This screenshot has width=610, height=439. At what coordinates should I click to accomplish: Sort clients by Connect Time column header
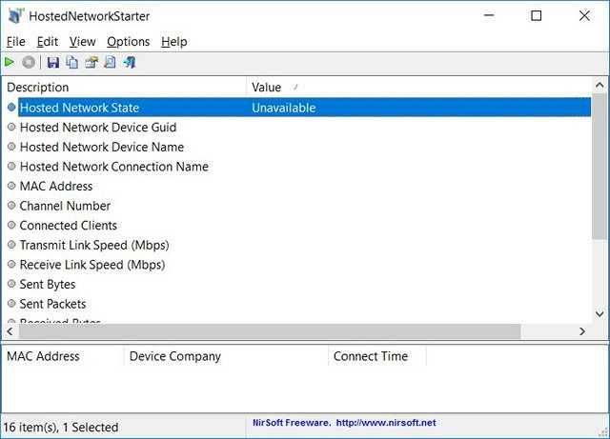pos(377,356)
